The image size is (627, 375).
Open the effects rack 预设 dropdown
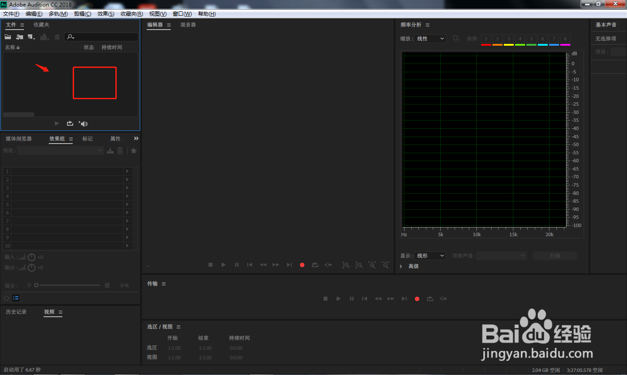60,151
